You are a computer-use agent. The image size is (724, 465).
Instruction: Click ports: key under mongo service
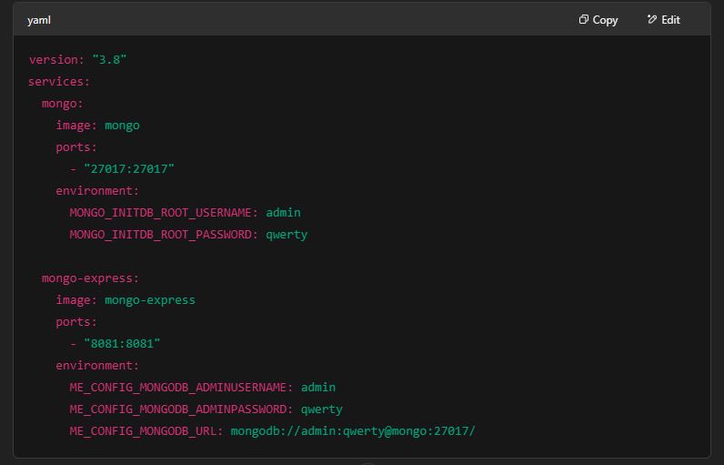76,147
